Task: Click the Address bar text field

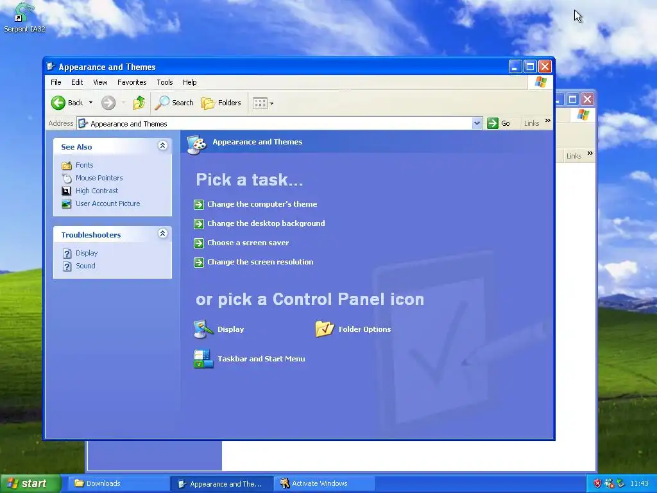Action: click(275, 123)
